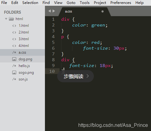Click the comment icon beside hello.js

pos(14,66)
